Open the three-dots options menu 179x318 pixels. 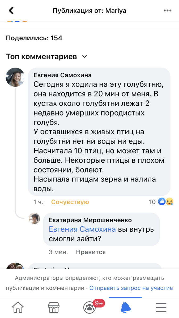tap(167, 11)
